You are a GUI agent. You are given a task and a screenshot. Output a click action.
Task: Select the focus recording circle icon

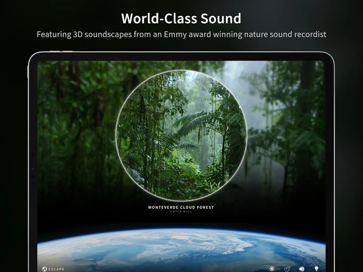coord(272,269)
